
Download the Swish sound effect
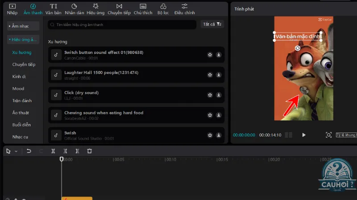click(x=219, y=135)
